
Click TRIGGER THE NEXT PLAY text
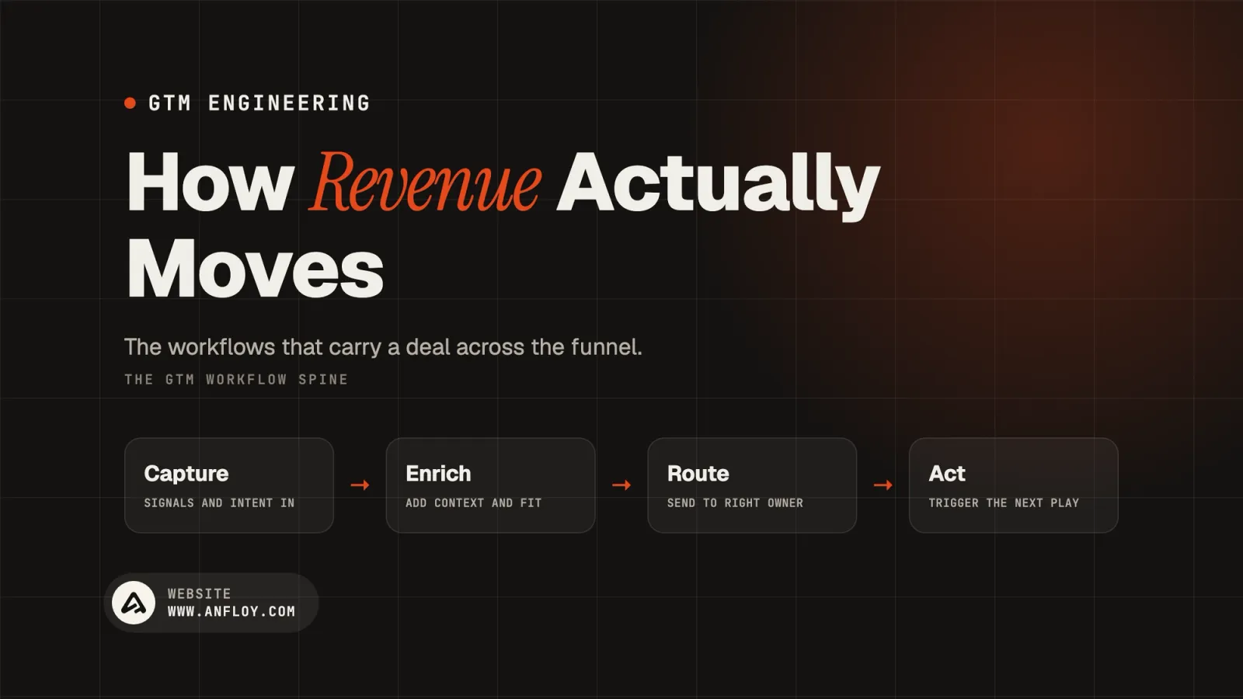pyautogui.click(x=1004, y=503)
